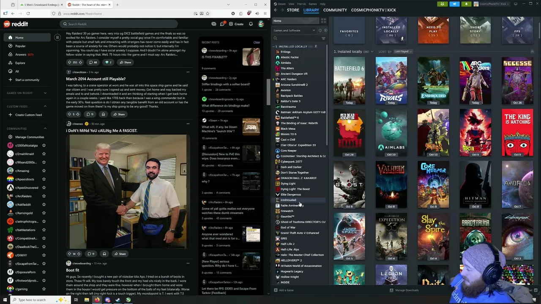Favorite r/gaming community star
This screenshot has width=541, height=304.
(x=44, y=289)
